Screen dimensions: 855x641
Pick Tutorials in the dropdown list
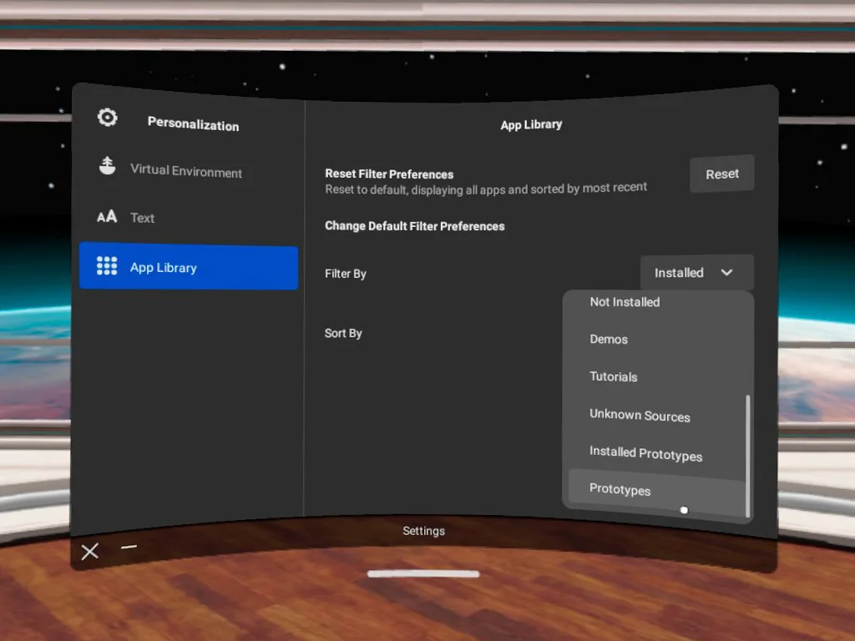pyautogui.click(x=614, y=376)
